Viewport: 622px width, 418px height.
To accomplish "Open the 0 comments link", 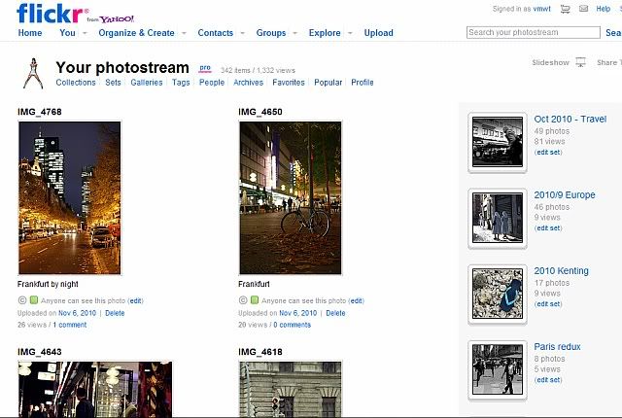I will (292, 325).
